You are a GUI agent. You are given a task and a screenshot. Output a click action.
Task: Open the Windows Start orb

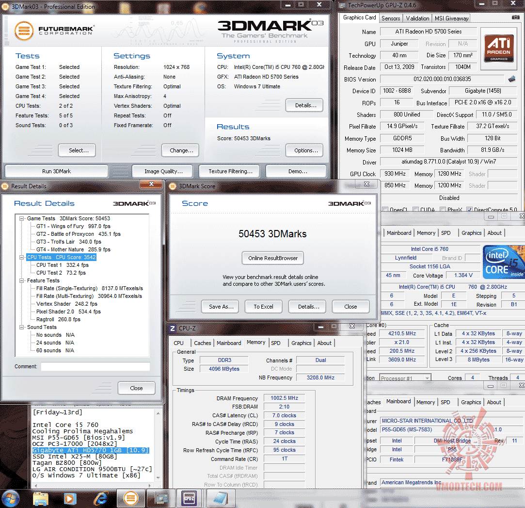click(10, 499)
